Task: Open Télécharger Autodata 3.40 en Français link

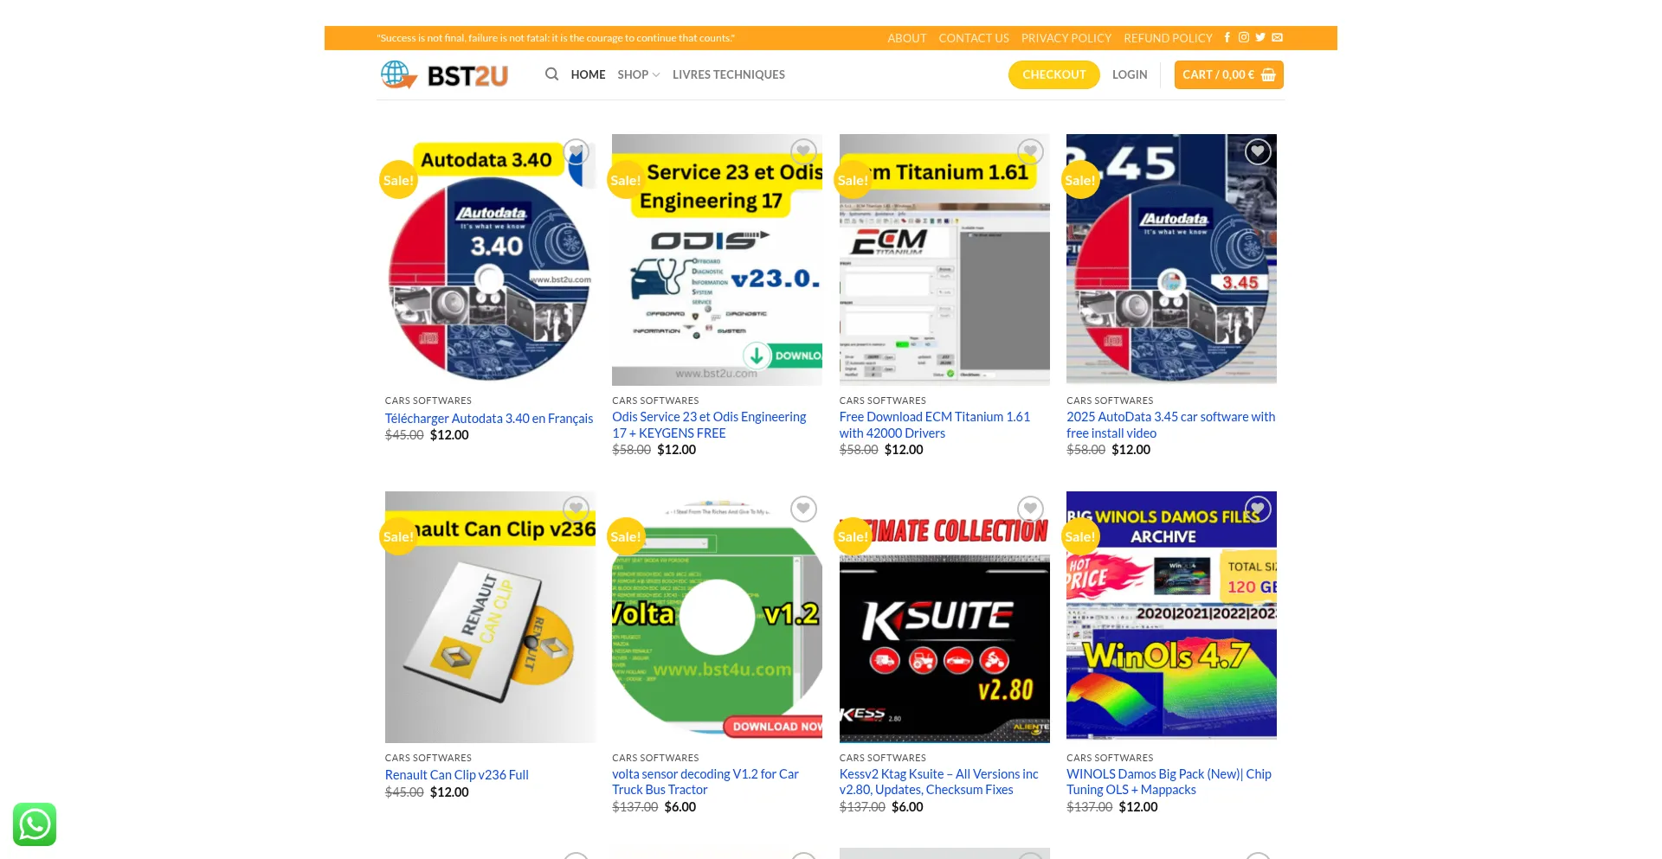Action: click(x=489, y=419)
